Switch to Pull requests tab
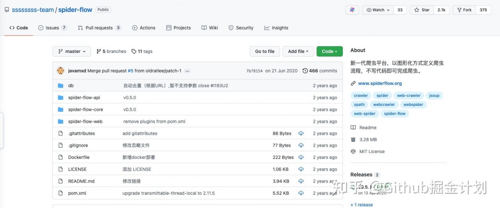This screenshot has width=500, height=208. tap(100, 28)
